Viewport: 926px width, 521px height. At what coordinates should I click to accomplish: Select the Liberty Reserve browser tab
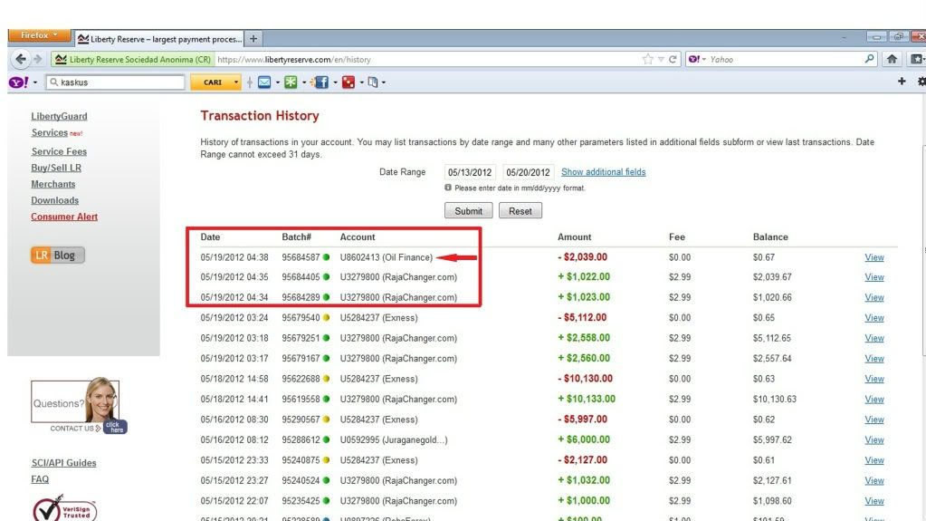tap(159, 38)
